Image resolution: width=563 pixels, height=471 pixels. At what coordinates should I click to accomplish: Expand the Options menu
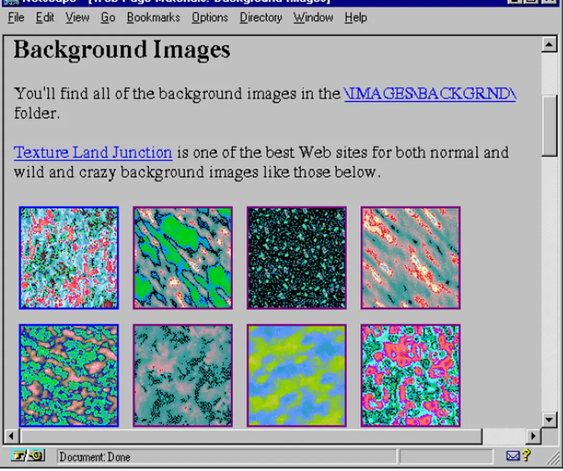coord(210,18)
